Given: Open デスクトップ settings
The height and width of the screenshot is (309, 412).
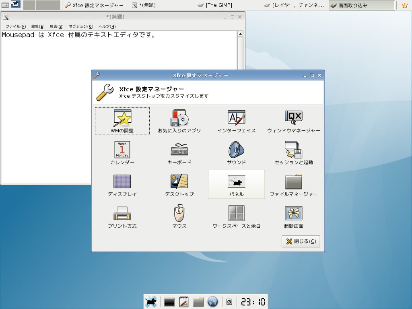Looking at the screenshot, I should [179, 184].
